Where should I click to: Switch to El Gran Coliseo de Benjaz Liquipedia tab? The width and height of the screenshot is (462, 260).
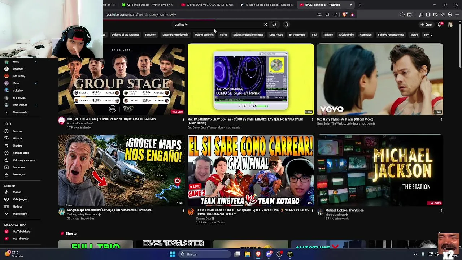click(x=266, y=5)
